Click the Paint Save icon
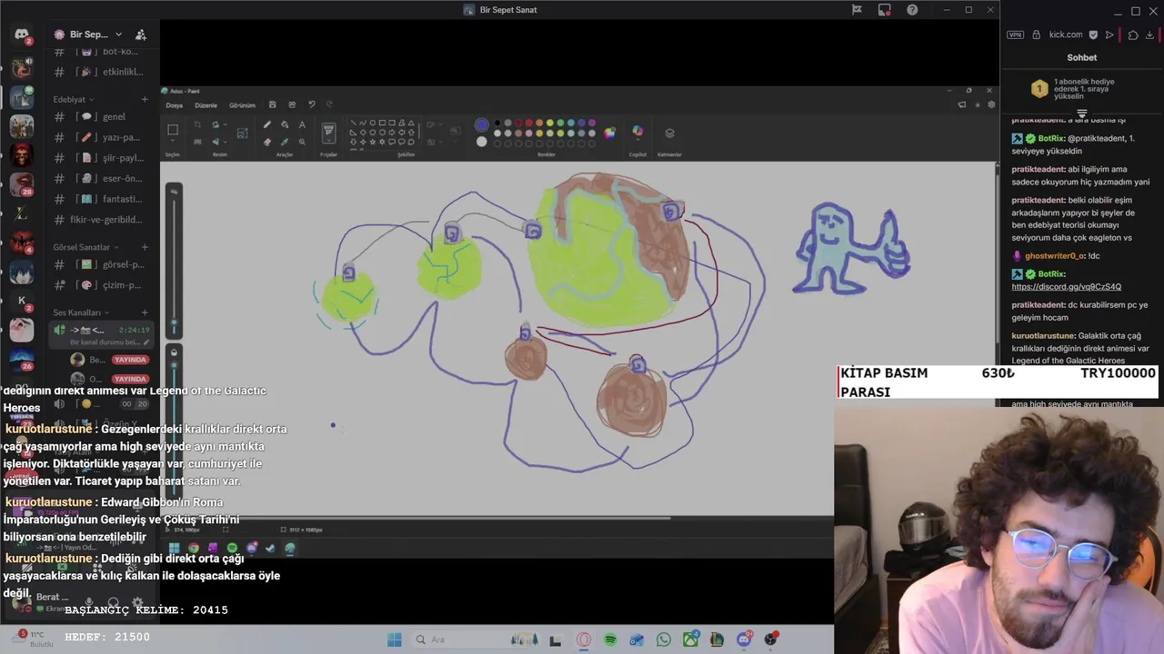 pyautogui.click(x=273, y=104)
